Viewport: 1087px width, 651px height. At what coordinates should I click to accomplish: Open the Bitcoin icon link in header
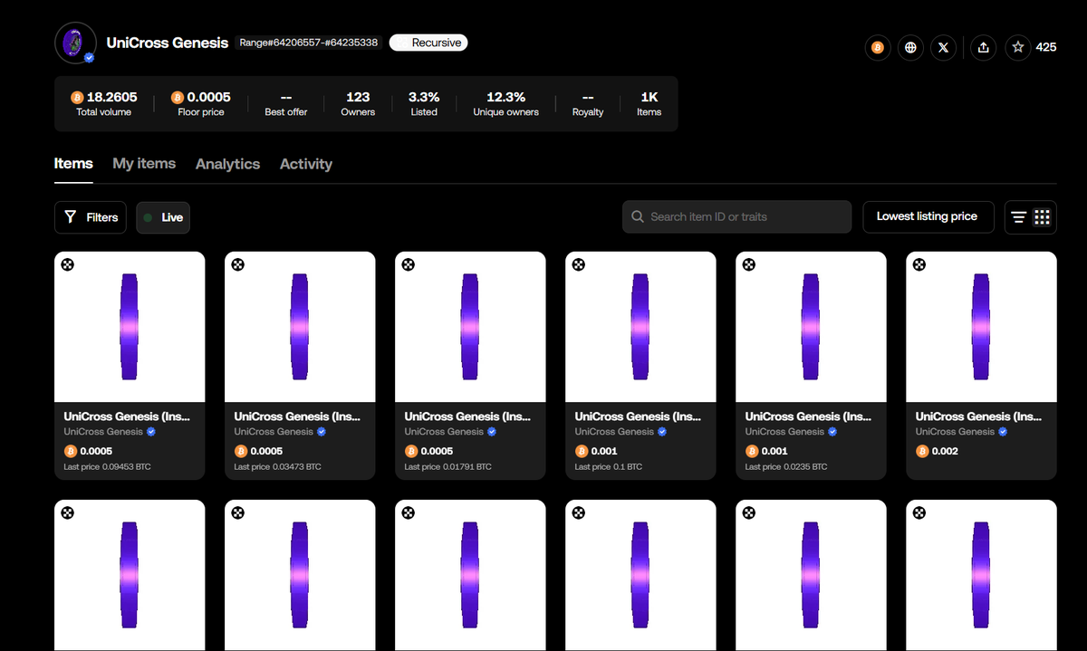(877, 47)
